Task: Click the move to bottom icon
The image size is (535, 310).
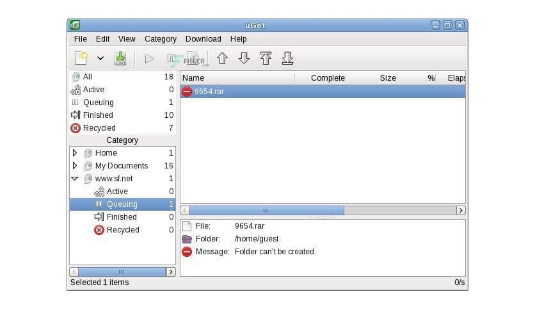Action: 287,58
